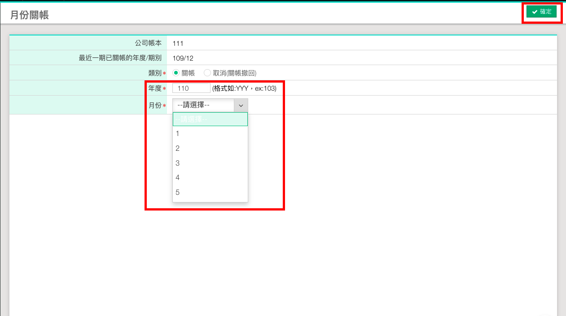The image size is (566, 316).
Task: Pick month 1 from the dropdown list
Action: click(x=210, y=134)
